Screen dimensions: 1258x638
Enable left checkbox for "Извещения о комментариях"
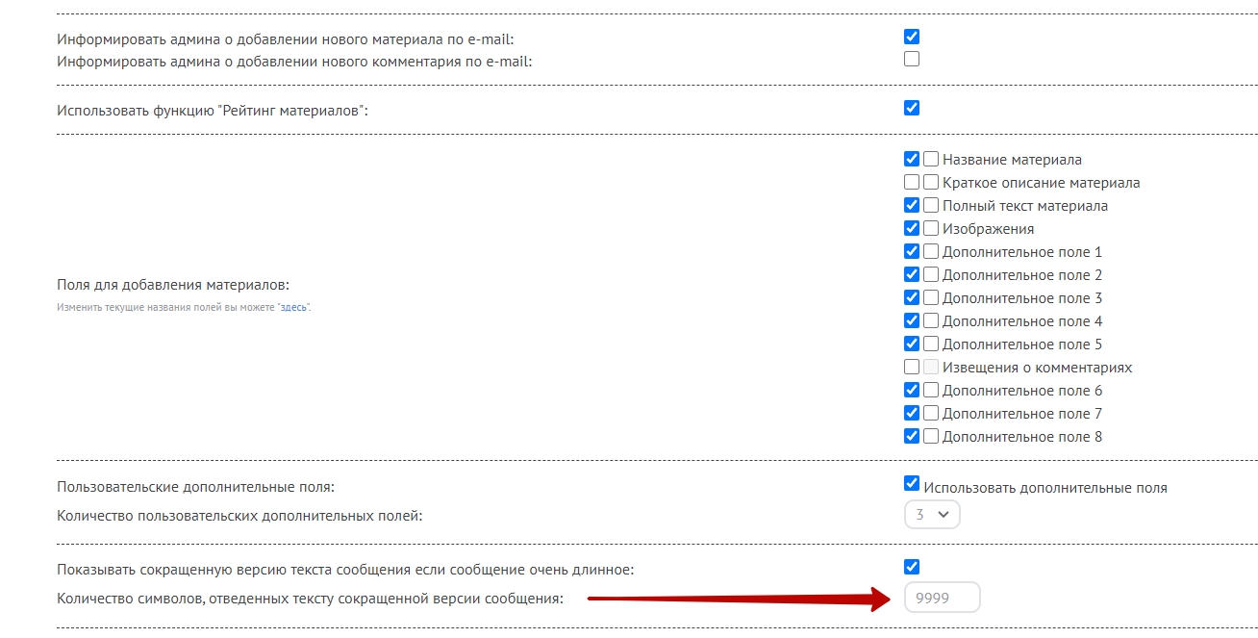912,368
